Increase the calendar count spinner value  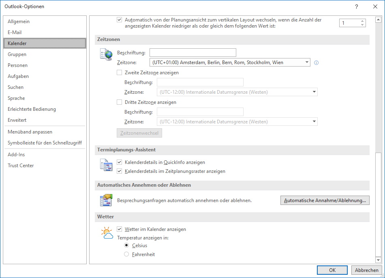(362, 21)
